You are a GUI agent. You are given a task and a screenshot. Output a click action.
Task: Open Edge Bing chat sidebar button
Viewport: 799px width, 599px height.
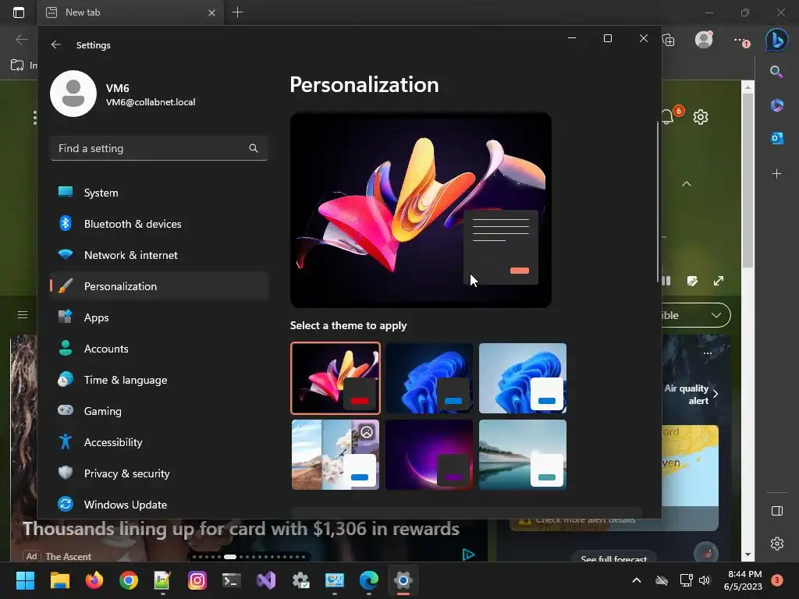pyautogui.click(x=777, y=40)
